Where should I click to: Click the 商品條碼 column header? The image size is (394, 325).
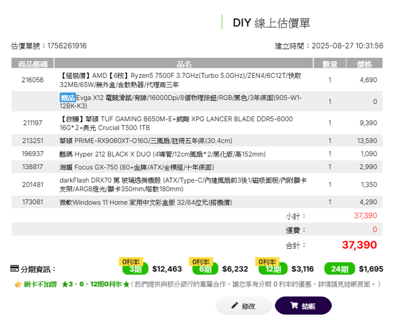(x=33, y=63)
